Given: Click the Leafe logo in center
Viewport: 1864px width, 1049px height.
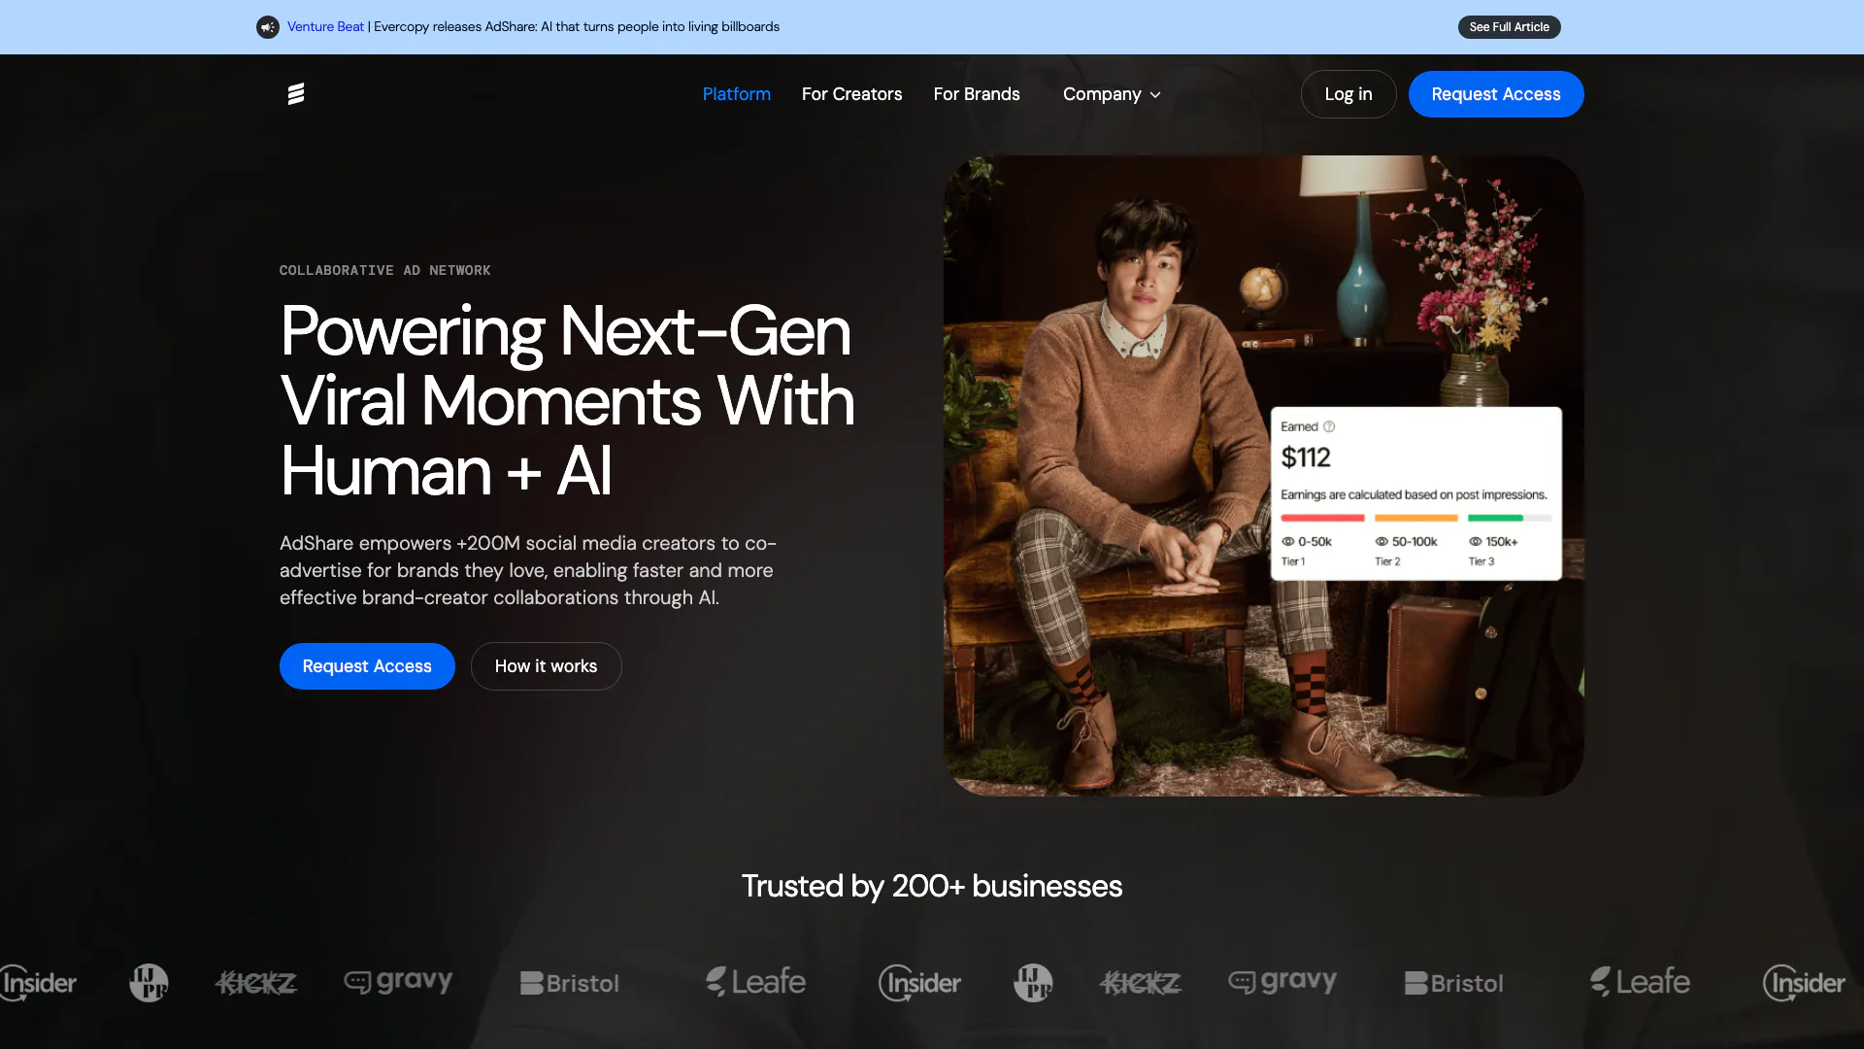Looking at the screenshot, I should [x=755, y=982].
